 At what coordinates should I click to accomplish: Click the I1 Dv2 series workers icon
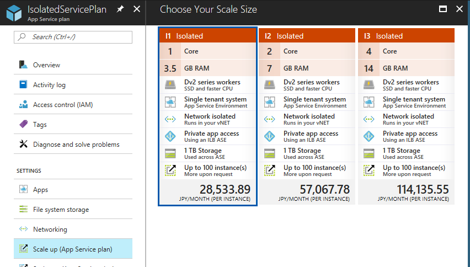[170, 85]
